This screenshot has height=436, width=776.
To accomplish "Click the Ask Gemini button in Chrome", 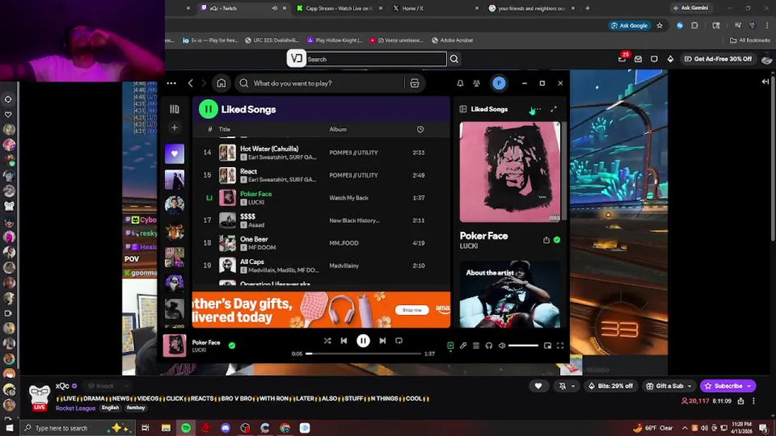I will [x=690, y=8].
